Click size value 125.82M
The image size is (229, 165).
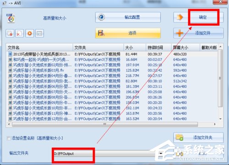pyautogui.click(x=132, y=70)
